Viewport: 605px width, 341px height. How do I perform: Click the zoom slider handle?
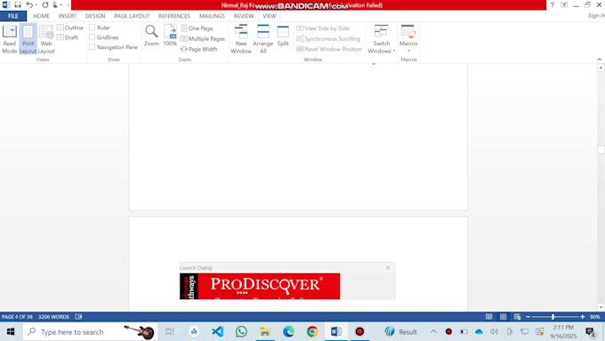(x=553, y=317)
